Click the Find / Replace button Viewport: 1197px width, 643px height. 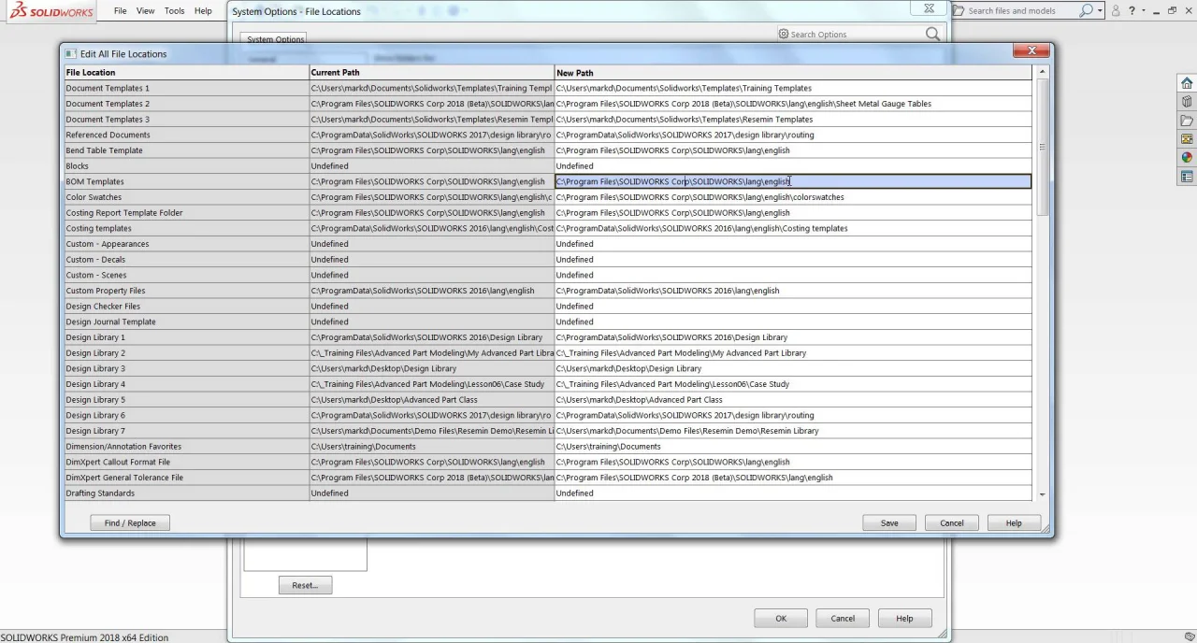(130, 523)
